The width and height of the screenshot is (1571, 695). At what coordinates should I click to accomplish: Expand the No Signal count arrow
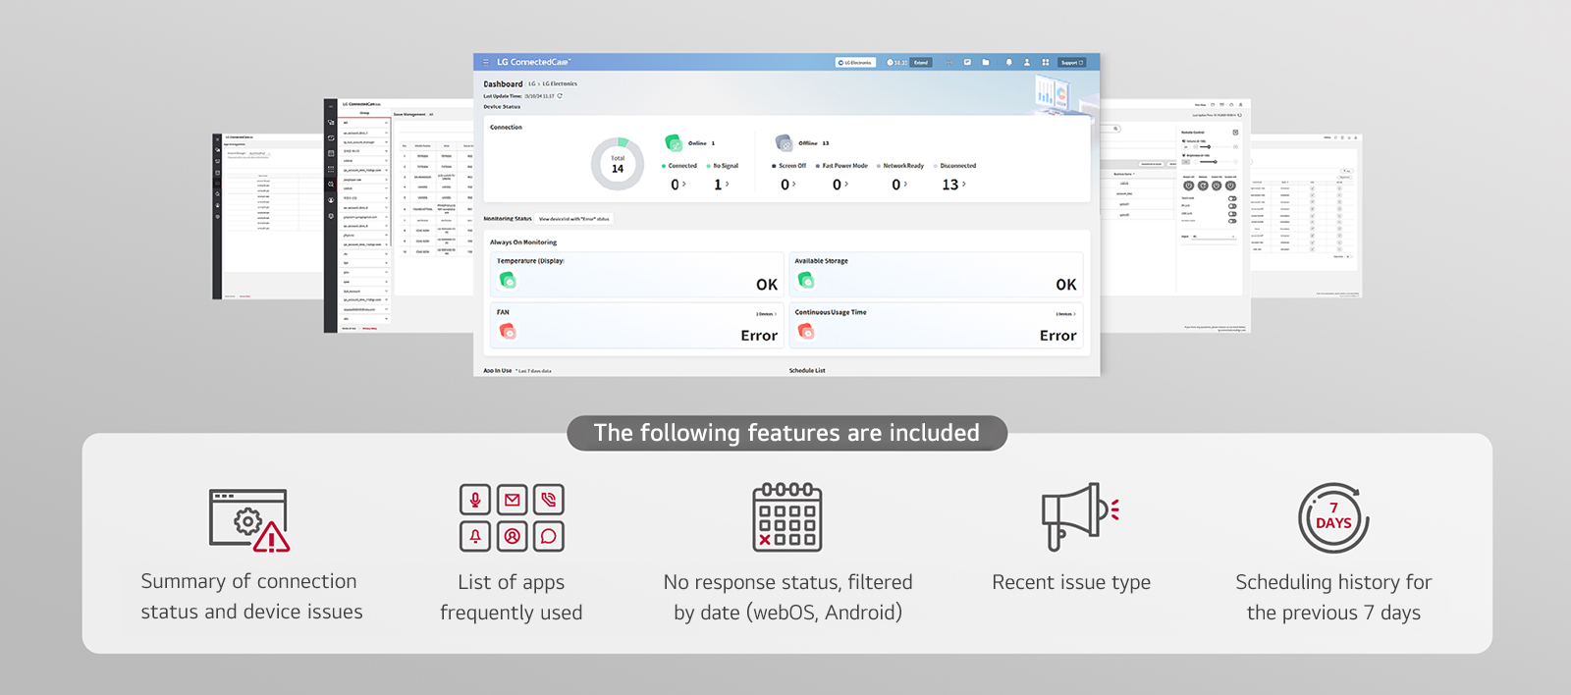tap(727, 185)
